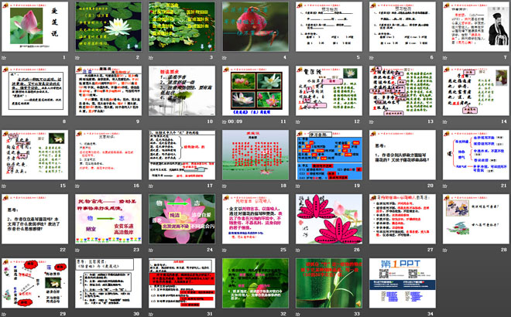
Task: Select slide 25 thumbnail
Action: (256, 219)
